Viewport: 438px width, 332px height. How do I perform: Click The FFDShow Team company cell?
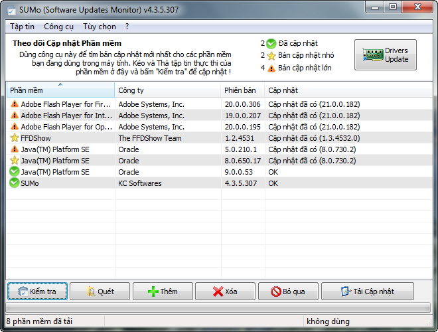150,138
